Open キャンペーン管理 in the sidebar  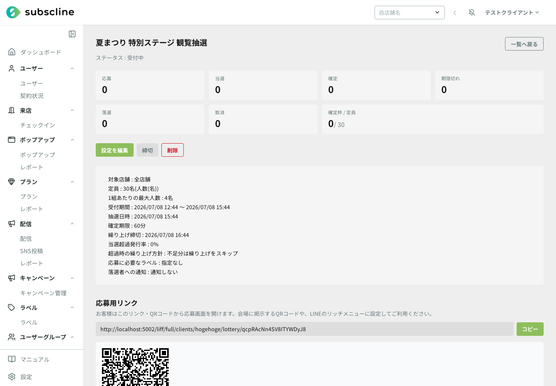pos(43,293)
